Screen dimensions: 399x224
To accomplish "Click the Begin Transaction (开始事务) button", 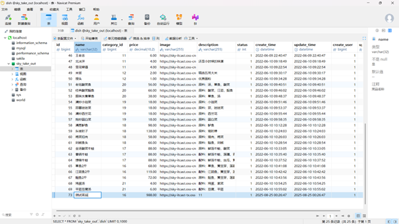I will coord(89,38).
